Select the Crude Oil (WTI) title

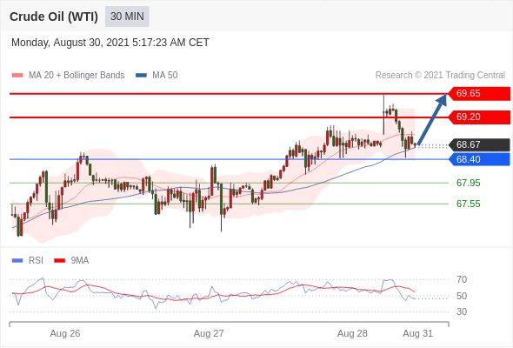coord(54,17)
